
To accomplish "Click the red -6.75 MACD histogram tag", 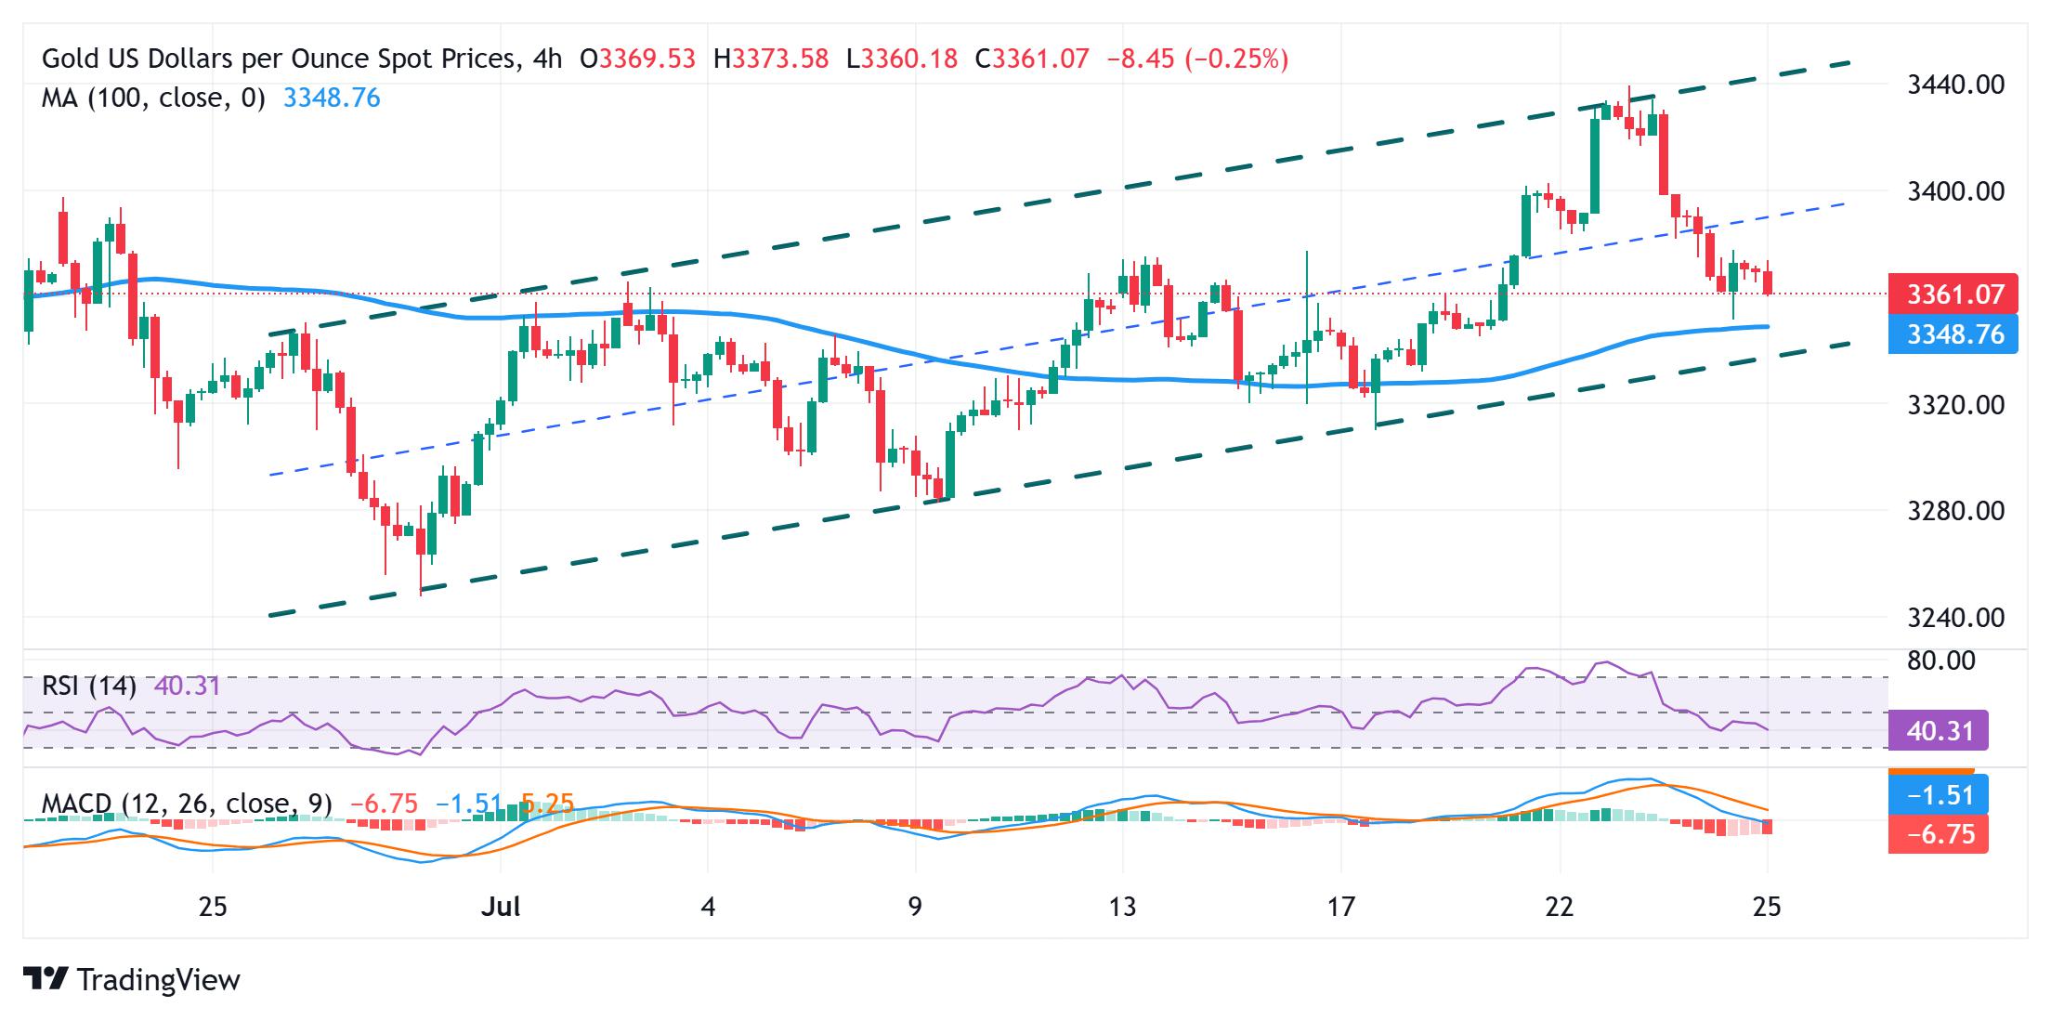I will 1939,834.
